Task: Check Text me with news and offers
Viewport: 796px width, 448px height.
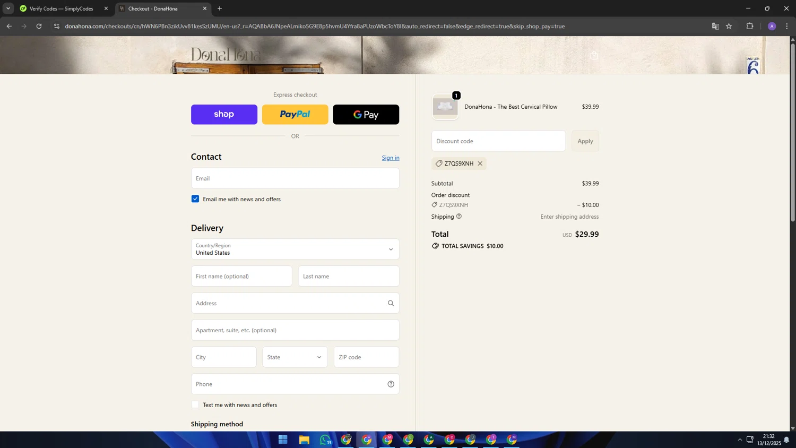Action: click(x=195, y=404)
